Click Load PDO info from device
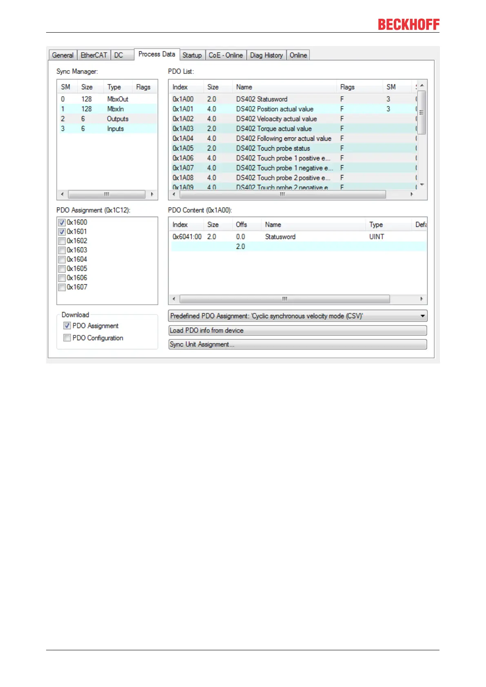The image size is (486, 687). pos(298,330)
